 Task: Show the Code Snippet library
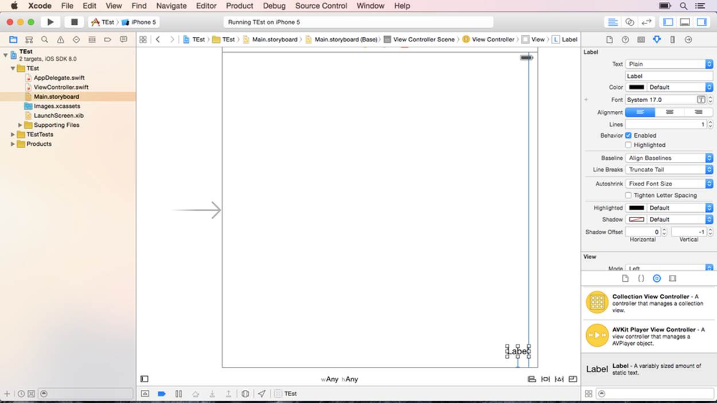[641, 278]
